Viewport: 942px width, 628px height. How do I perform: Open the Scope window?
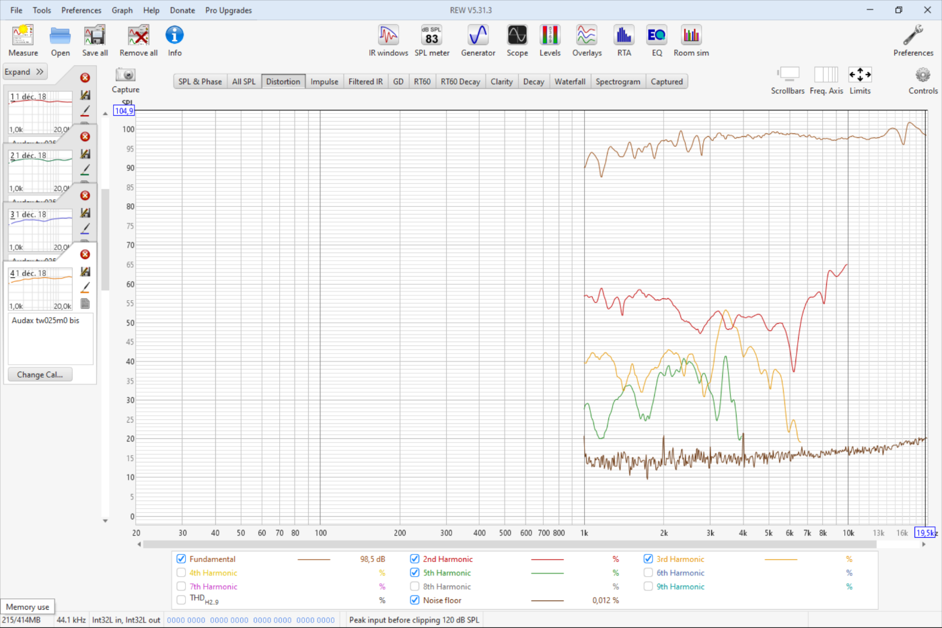pos(517,40)
